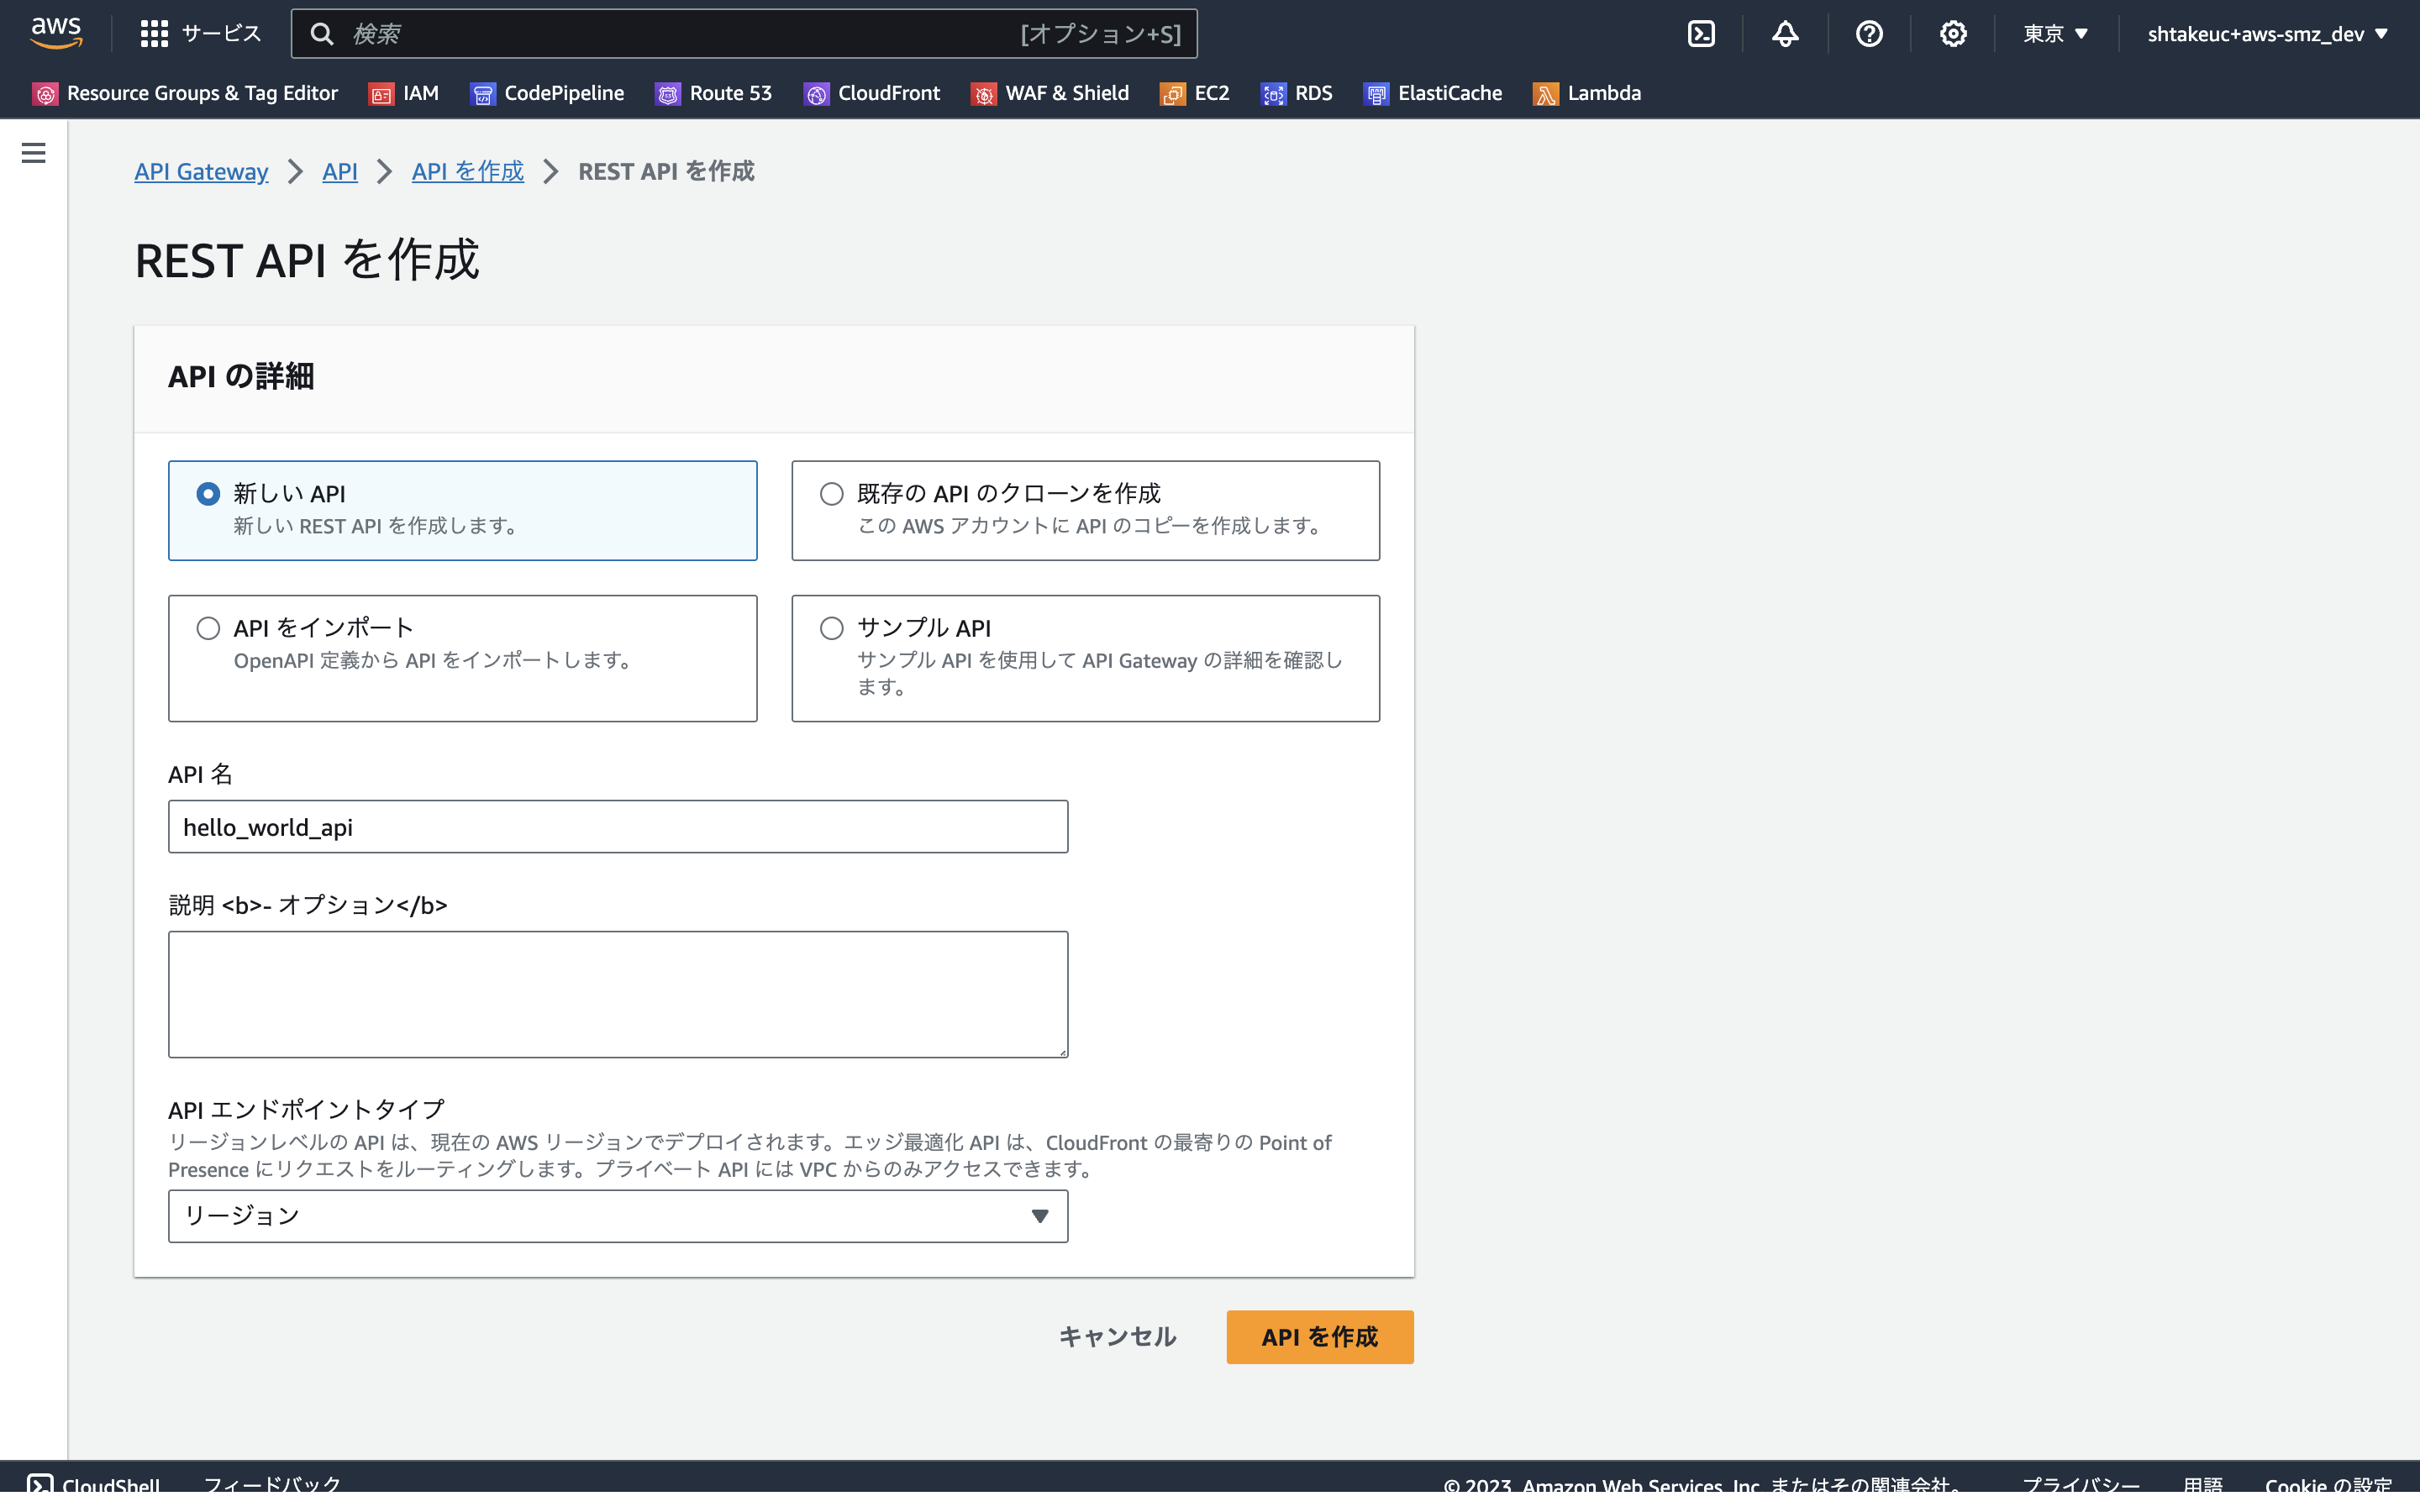The image size is (2420, 1512).
Task: Click the Resource Groups & Tag Editor label
Action: pyautogui.click(x=202, y=94)
